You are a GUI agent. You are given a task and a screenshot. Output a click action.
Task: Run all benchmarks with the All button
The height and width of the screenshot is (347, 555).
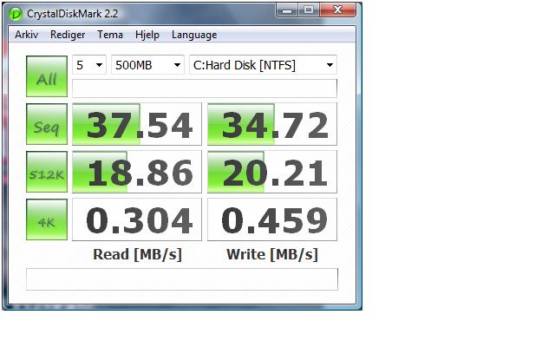pos(47,76)
